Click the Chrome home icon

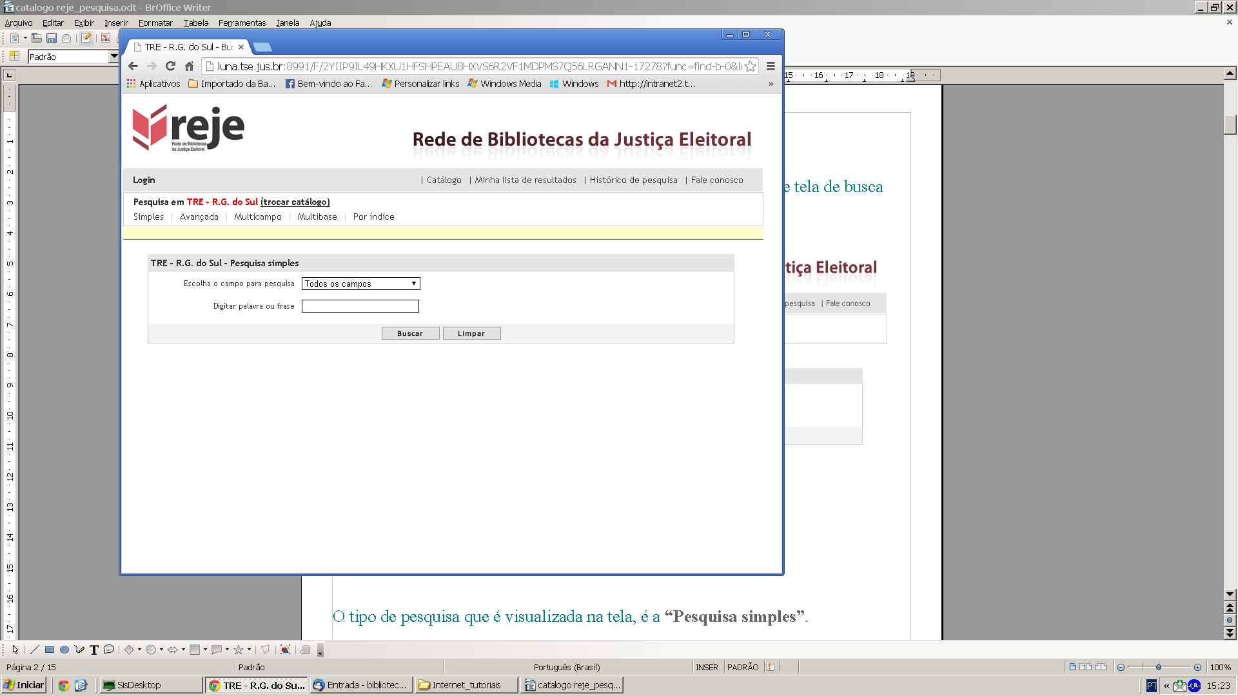click(x=189, y=66)
